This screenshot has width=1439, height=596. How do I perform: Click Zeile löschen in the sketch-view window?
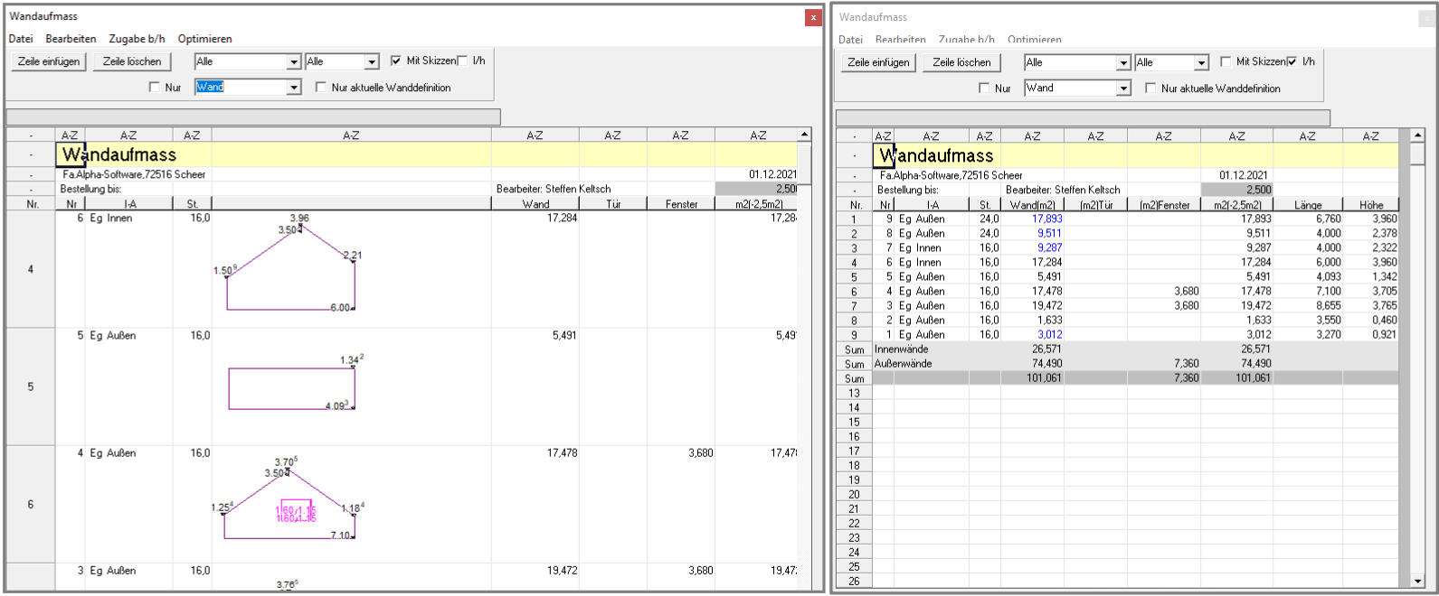pyautogui.click(x=132, y=61)
